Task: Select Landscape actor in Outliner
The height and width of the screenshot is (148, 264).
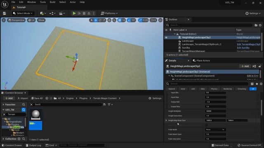Action: pos(188,41)
